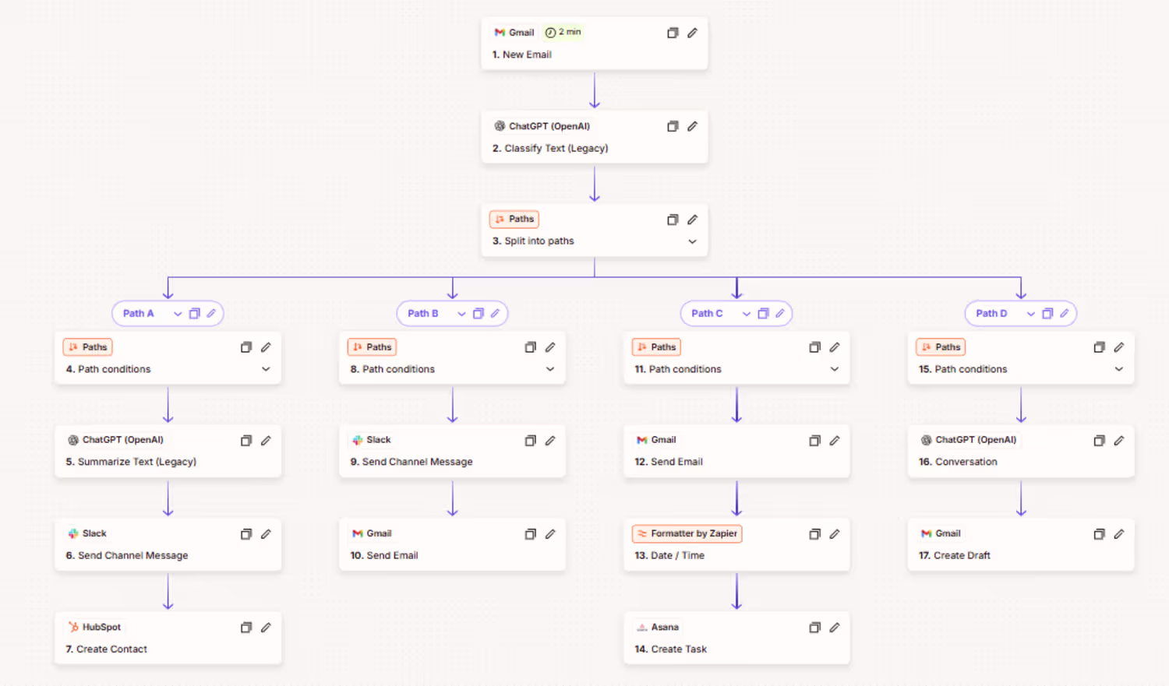Click the edit pencil on Path A label
Image resolution: width=1169 pixels, height=686 pixels.
[x=211, y=313]
